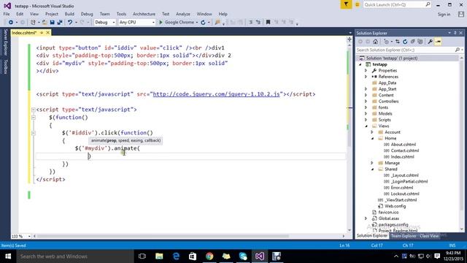Image resolution: width=467 pixels, height=263 pixels.
Task: Click the Sign in link
Action: pos(444,15)
